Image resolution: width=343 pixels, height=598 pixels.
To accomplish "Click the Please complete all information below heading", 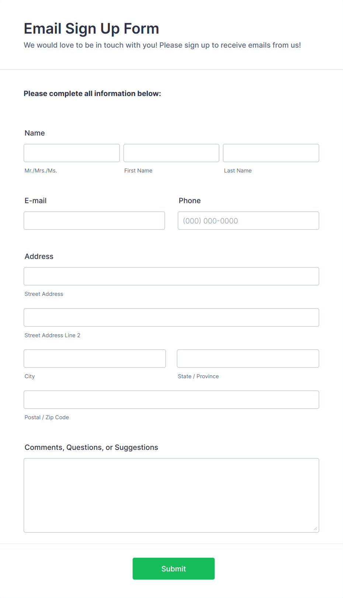I will tap(92, 93).
